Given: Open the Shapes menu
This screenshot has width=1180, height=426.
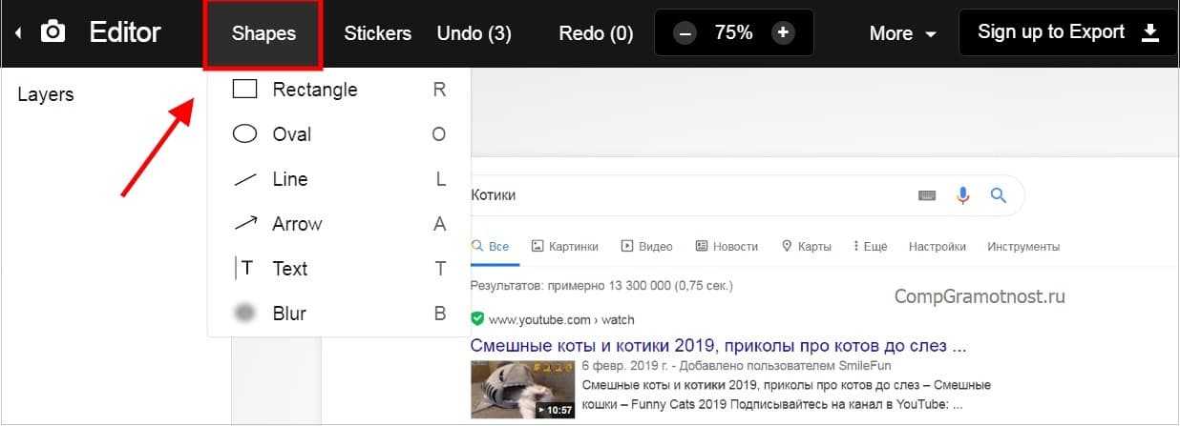Looking at the screenshot, I should click(263, 33).
